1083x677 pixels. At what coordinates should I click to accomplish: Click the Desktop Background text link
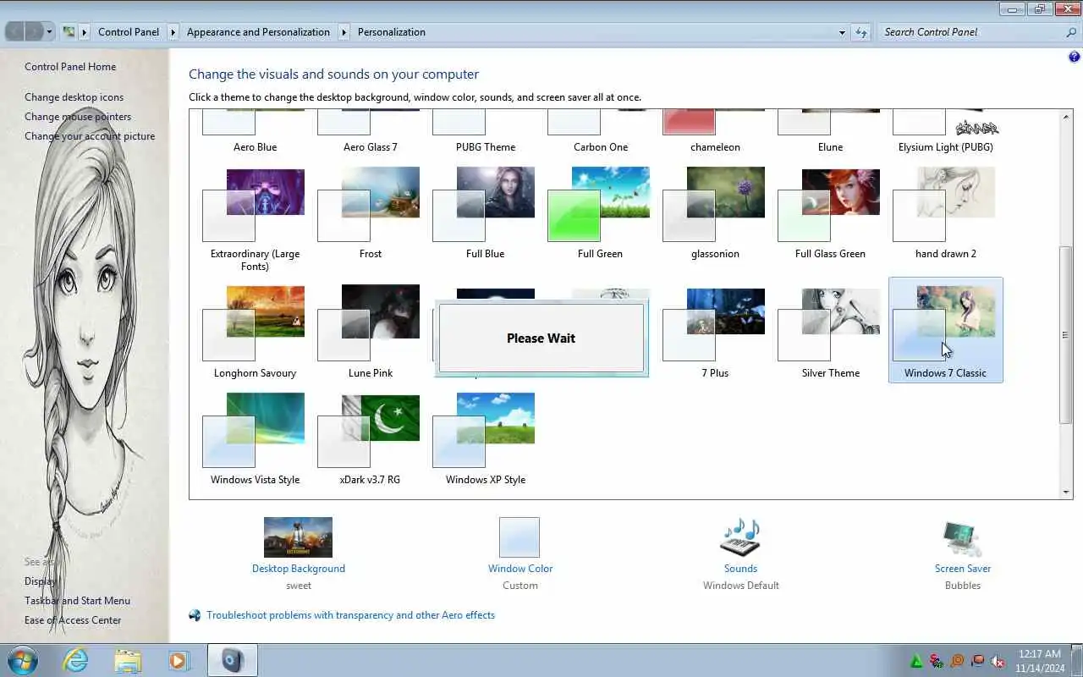tap(299, 569)
